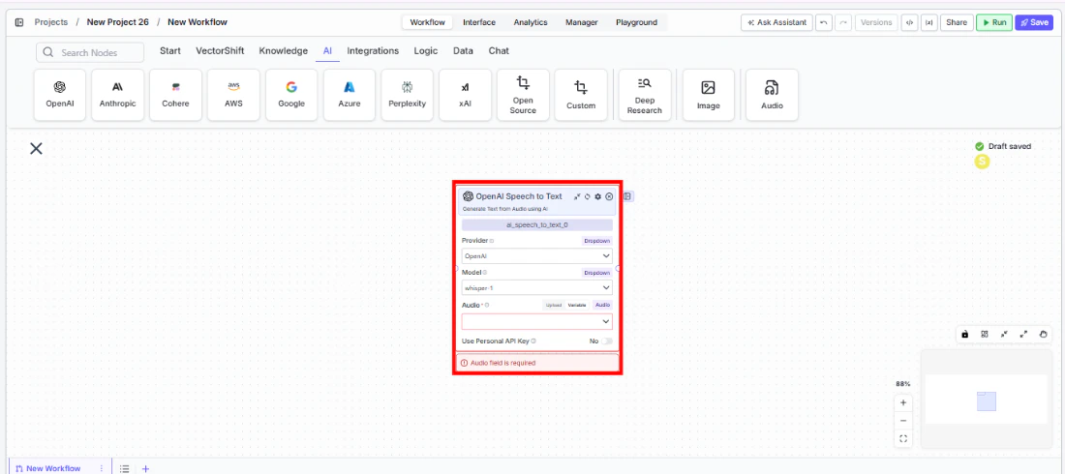Viewport: 1065px width, 474px height.
Task: Switch Audio input to Variable mode
Action: coord(577,305)
